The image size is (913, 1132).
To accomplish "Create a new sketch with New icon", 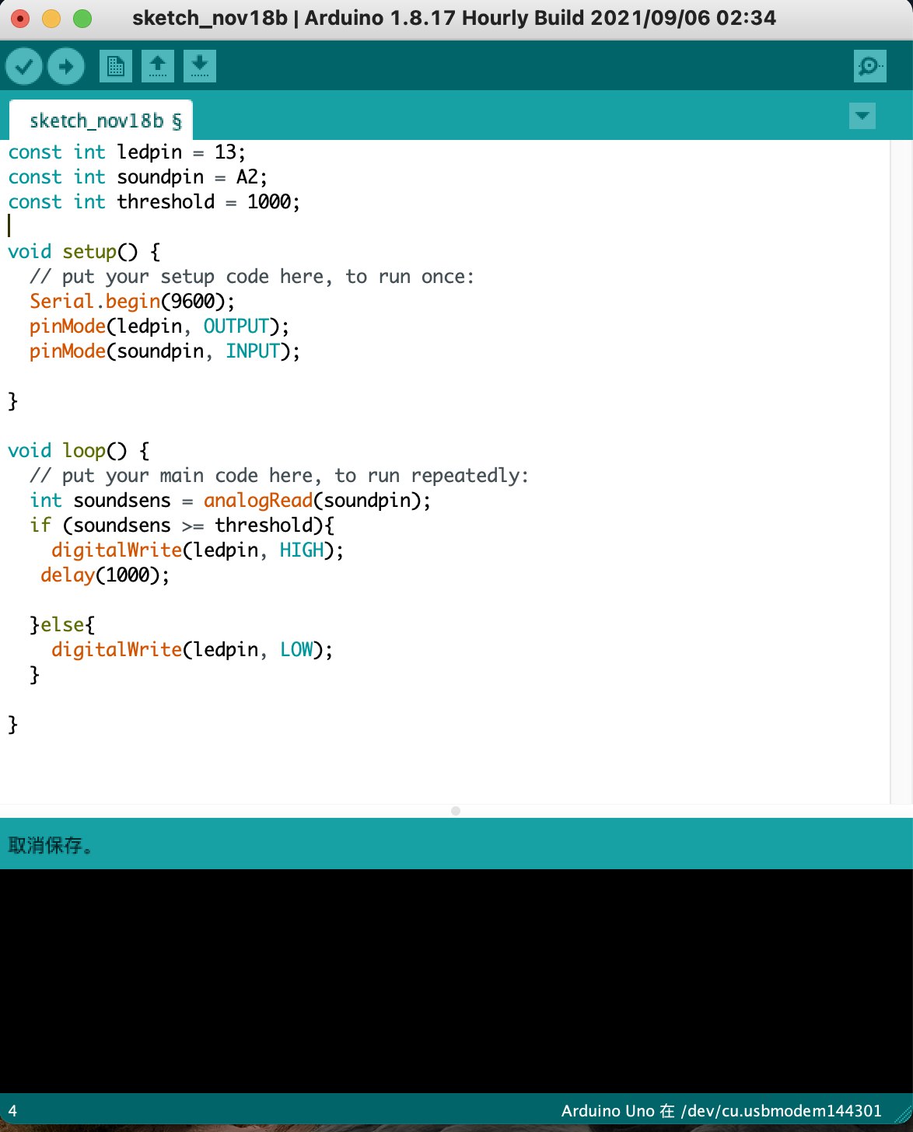I will 116,66.
